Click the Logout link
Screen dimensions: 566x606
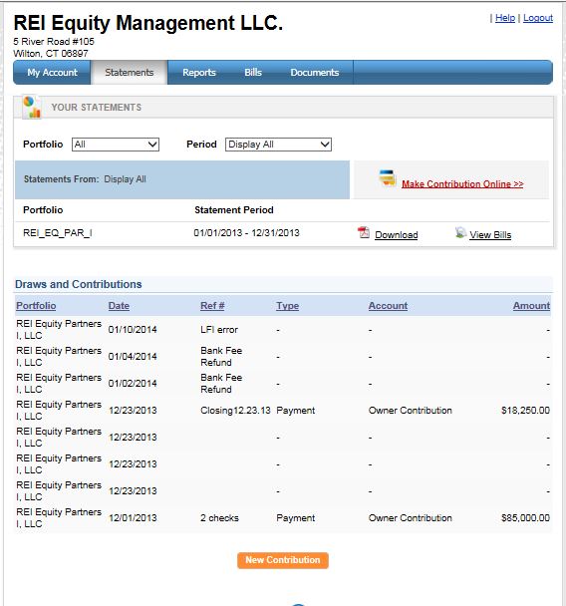tap(538, 18)
